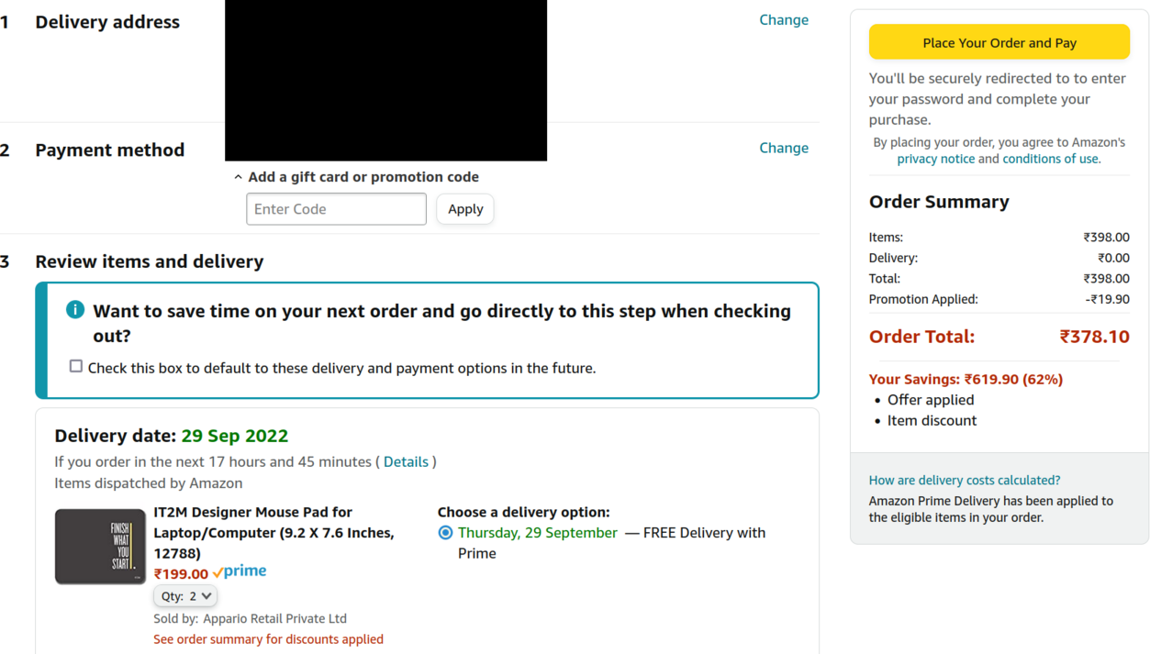Click the Review items and delivery heading
Screen dimensions: 1150x654
(x=149, y=261)
